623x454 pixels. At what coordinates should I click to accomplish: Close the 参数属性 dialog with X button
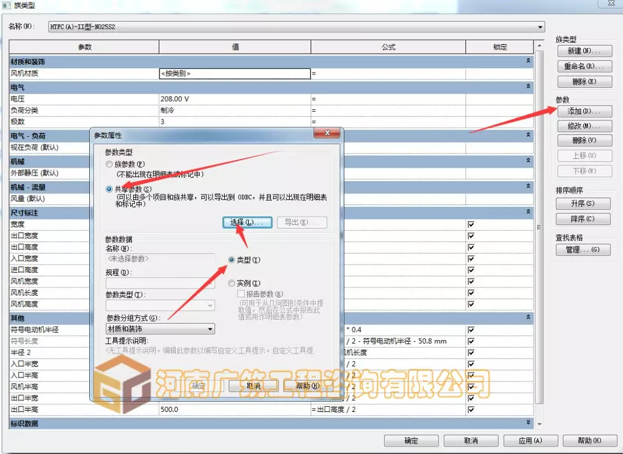point(327,134)
